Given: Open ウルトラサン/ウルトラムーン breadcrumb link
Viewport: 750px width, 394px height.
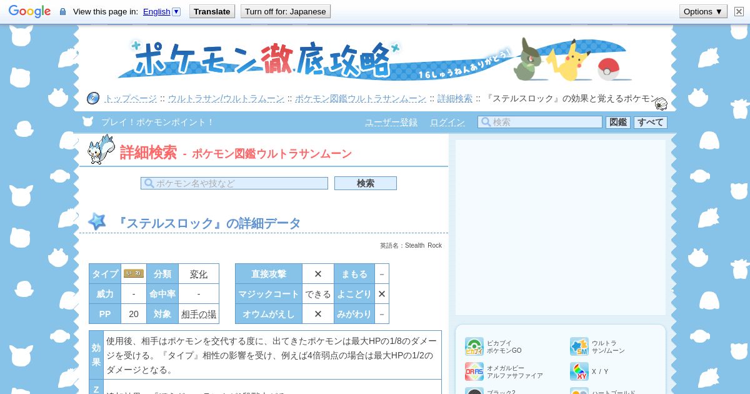Looking at the screenshot, I should [226, 98].
